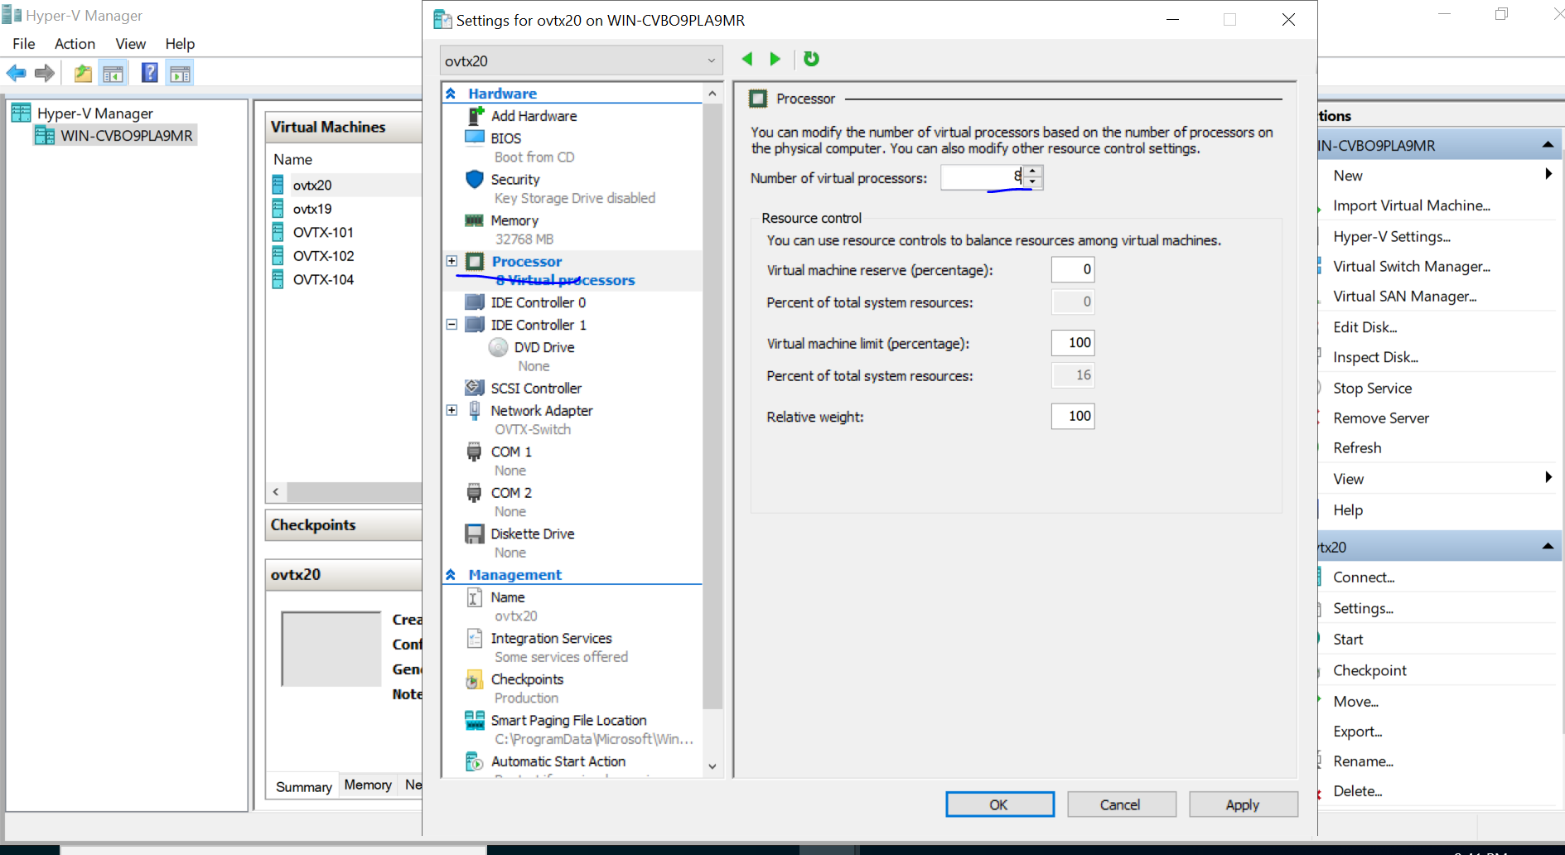Click the Virtual Machines list left scroll arrow
The width and height of the screenshot is (1565, 855).
[276, 492]
